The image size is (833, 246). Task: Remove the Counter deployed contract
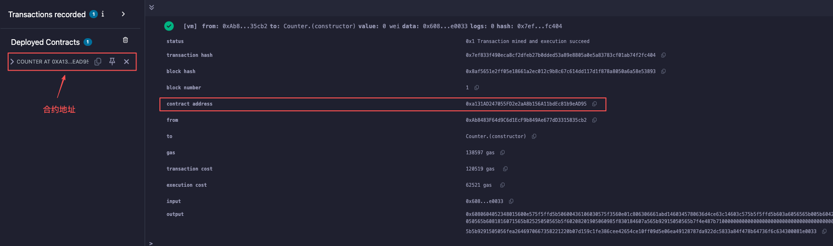click(127, 62)
